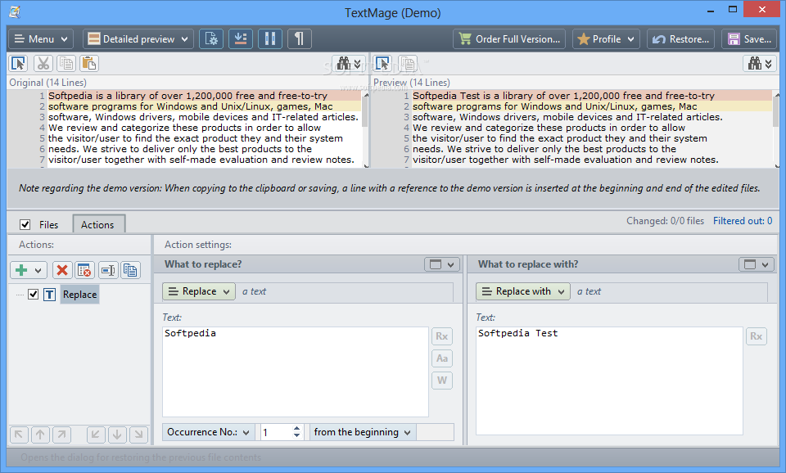Click the 'Original (14 Lines)' label
The image size is (786, 473).
coord(47,82)
